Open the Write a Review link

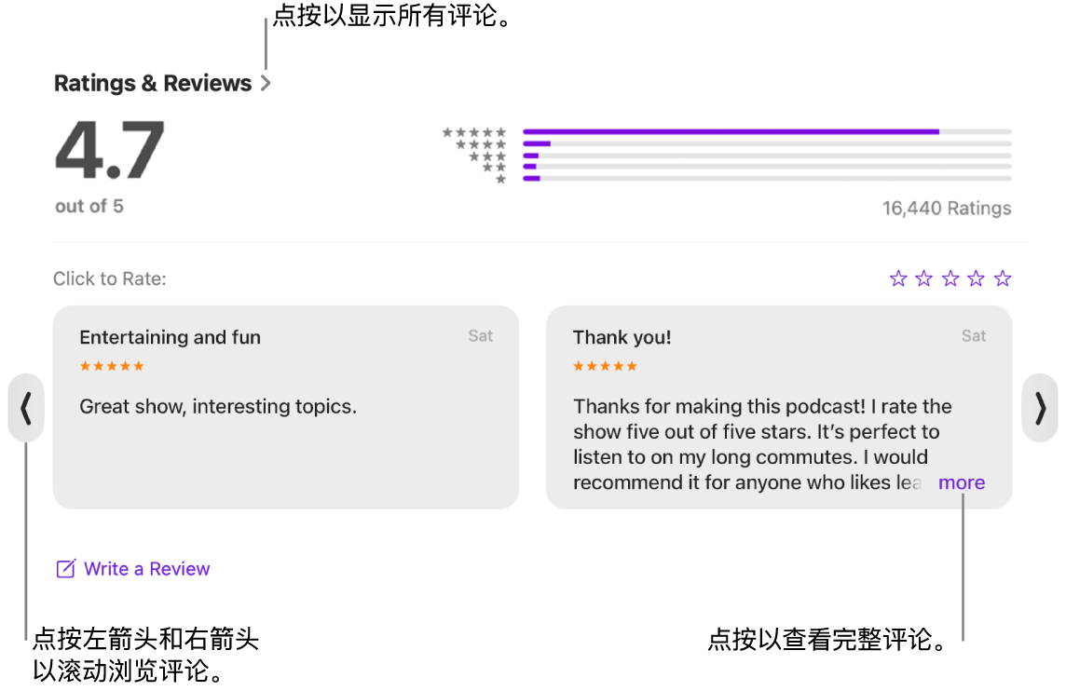tap(147, 569)
